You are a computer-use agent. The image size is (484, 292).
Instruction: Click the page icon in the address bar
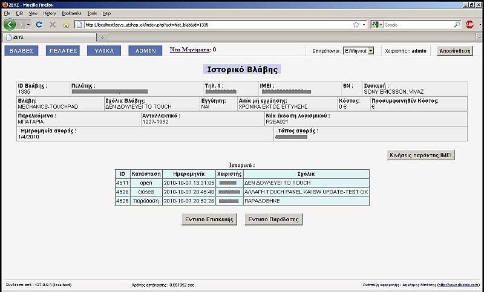(x=79, y=25)
